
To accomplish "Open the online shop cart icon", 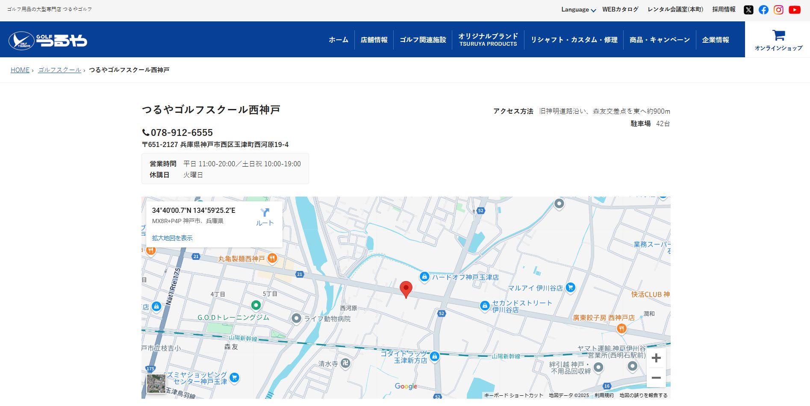I will pos(778,35).
